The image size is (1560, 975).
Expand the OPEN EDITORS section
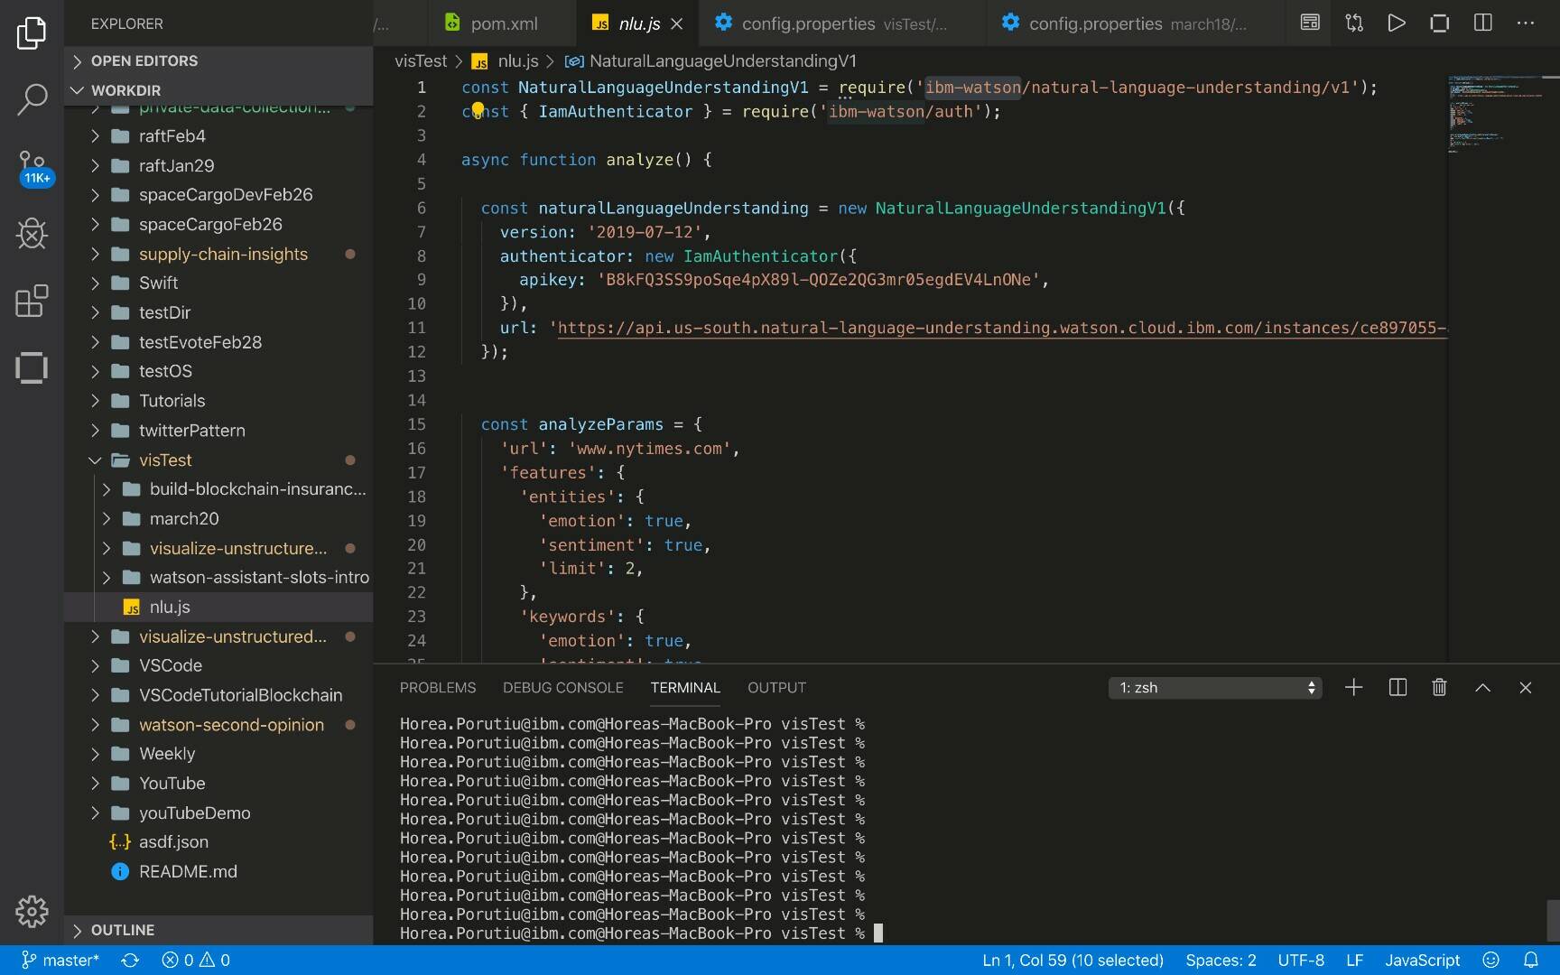pos(218,60)
